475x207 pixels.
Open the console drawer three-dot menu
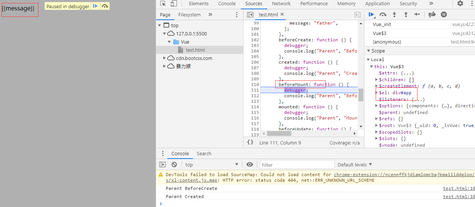click(x=162, y=153)
